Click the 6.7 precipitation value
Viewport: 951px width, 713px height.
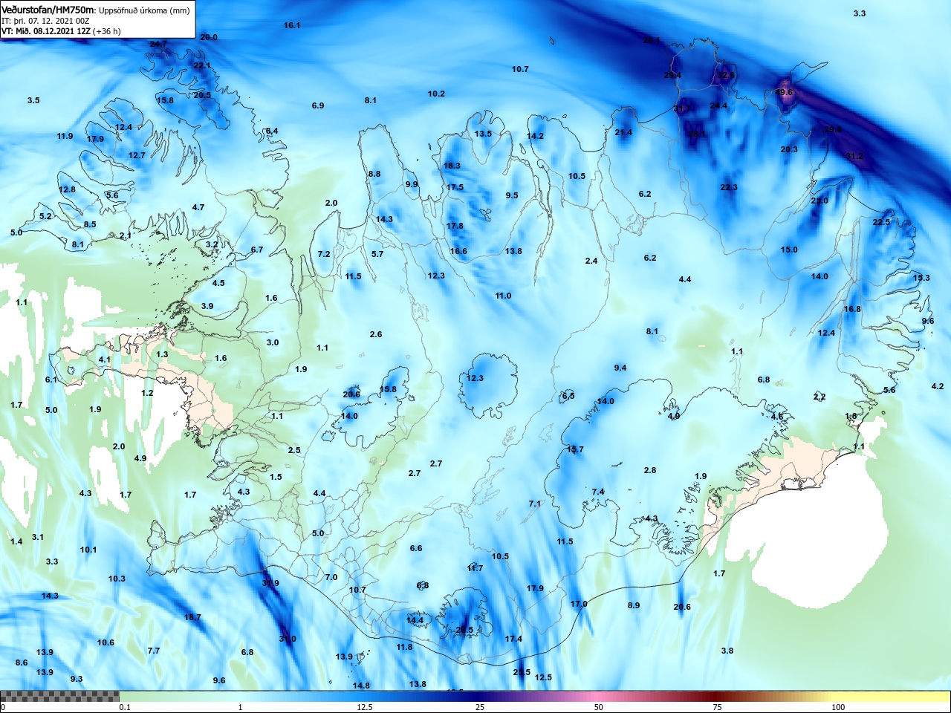(x=257, y=250)
